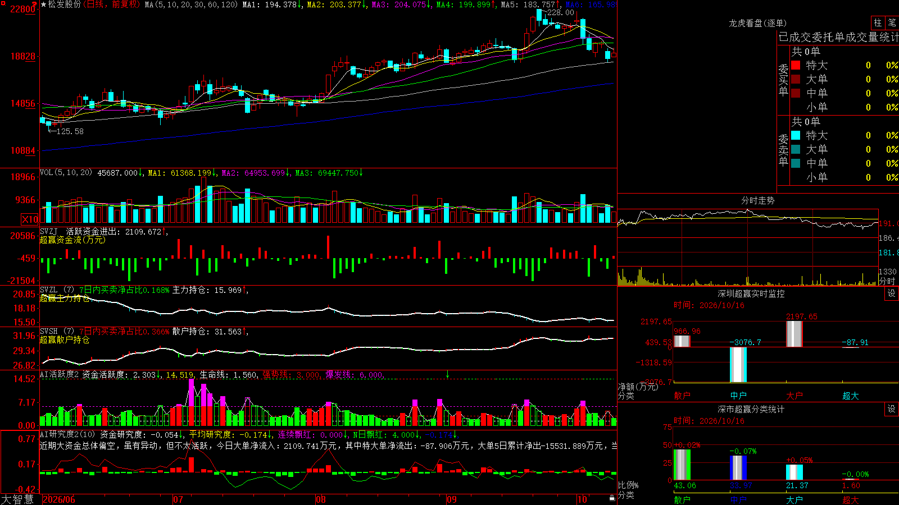Screen dimensions: 899x505
Task: Click the 超赢资金流(万元) yellow label
Action: 72,240
